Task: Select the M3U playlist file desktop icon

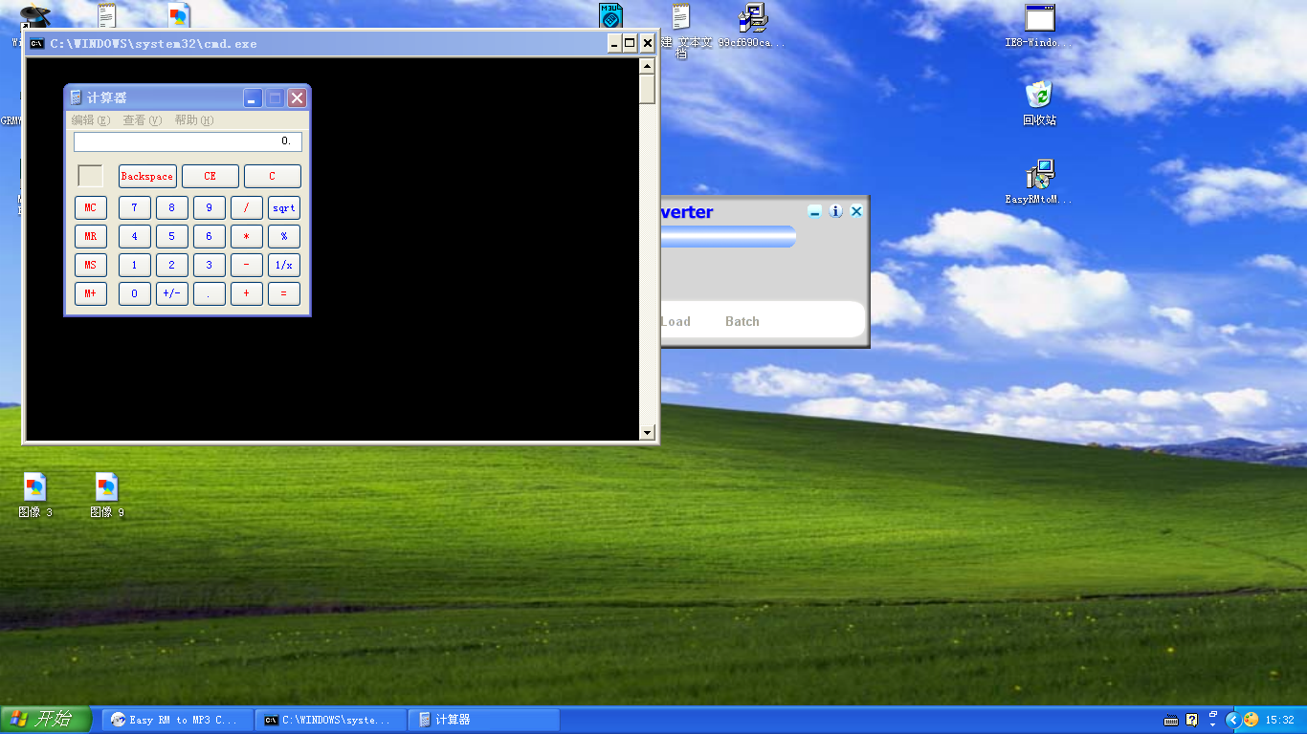Action: (x=611, y=16)
